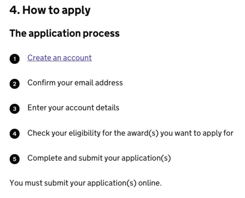Click the section number '4.' in heading

click(14, 10)
